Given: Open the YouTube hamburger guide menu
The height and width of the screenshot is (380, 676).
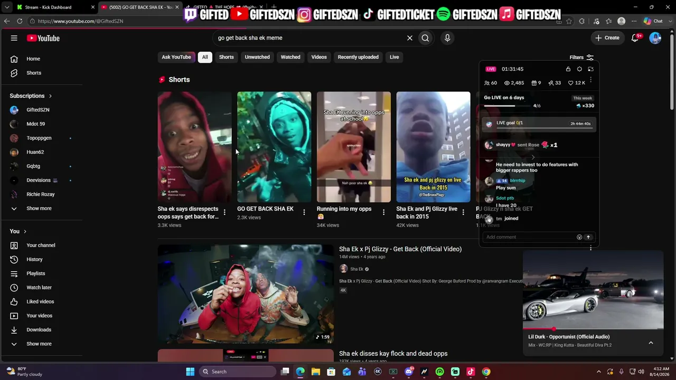Looking at the screenshot, I should [x=14, y=38].
